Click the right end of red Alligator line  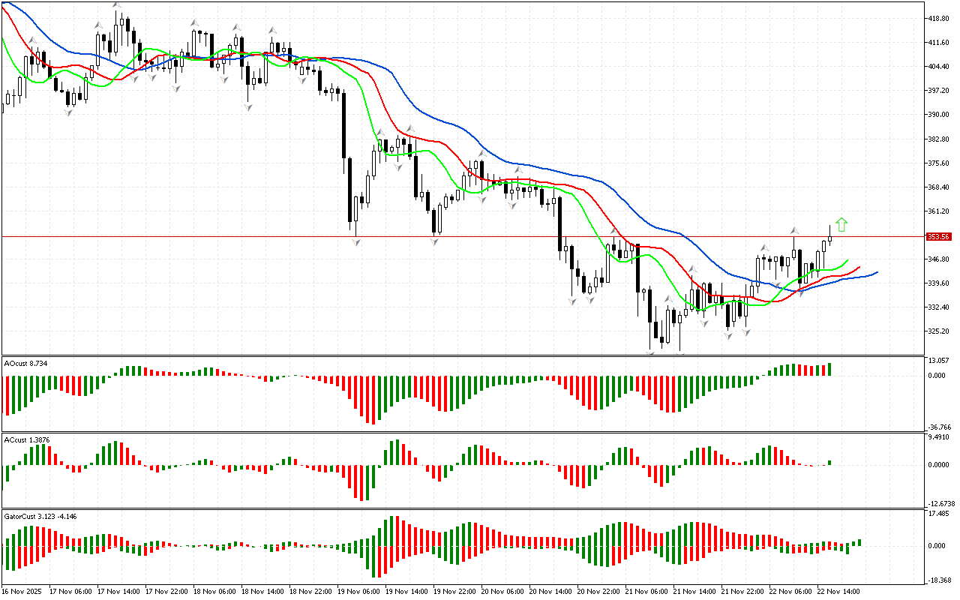pos(859,267)
